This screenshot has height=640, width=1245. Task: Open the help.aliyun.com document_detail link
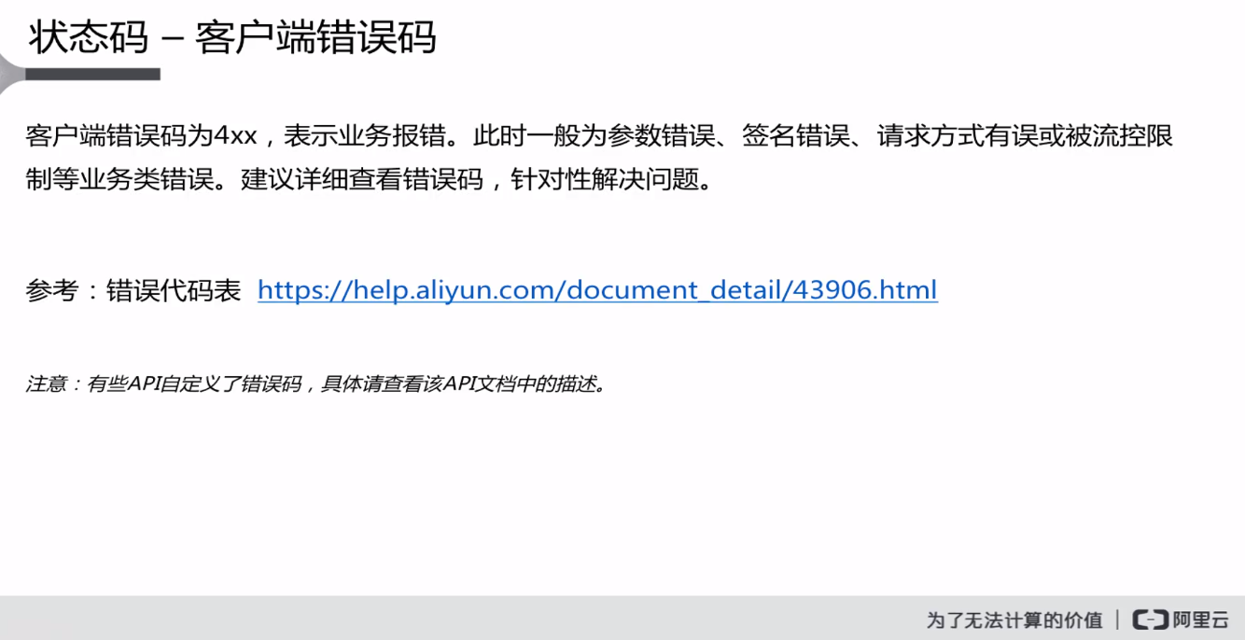click(x=597, y=290)
